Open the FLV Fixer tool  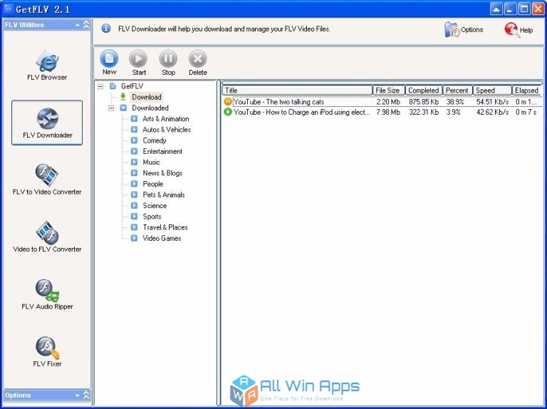47,351
